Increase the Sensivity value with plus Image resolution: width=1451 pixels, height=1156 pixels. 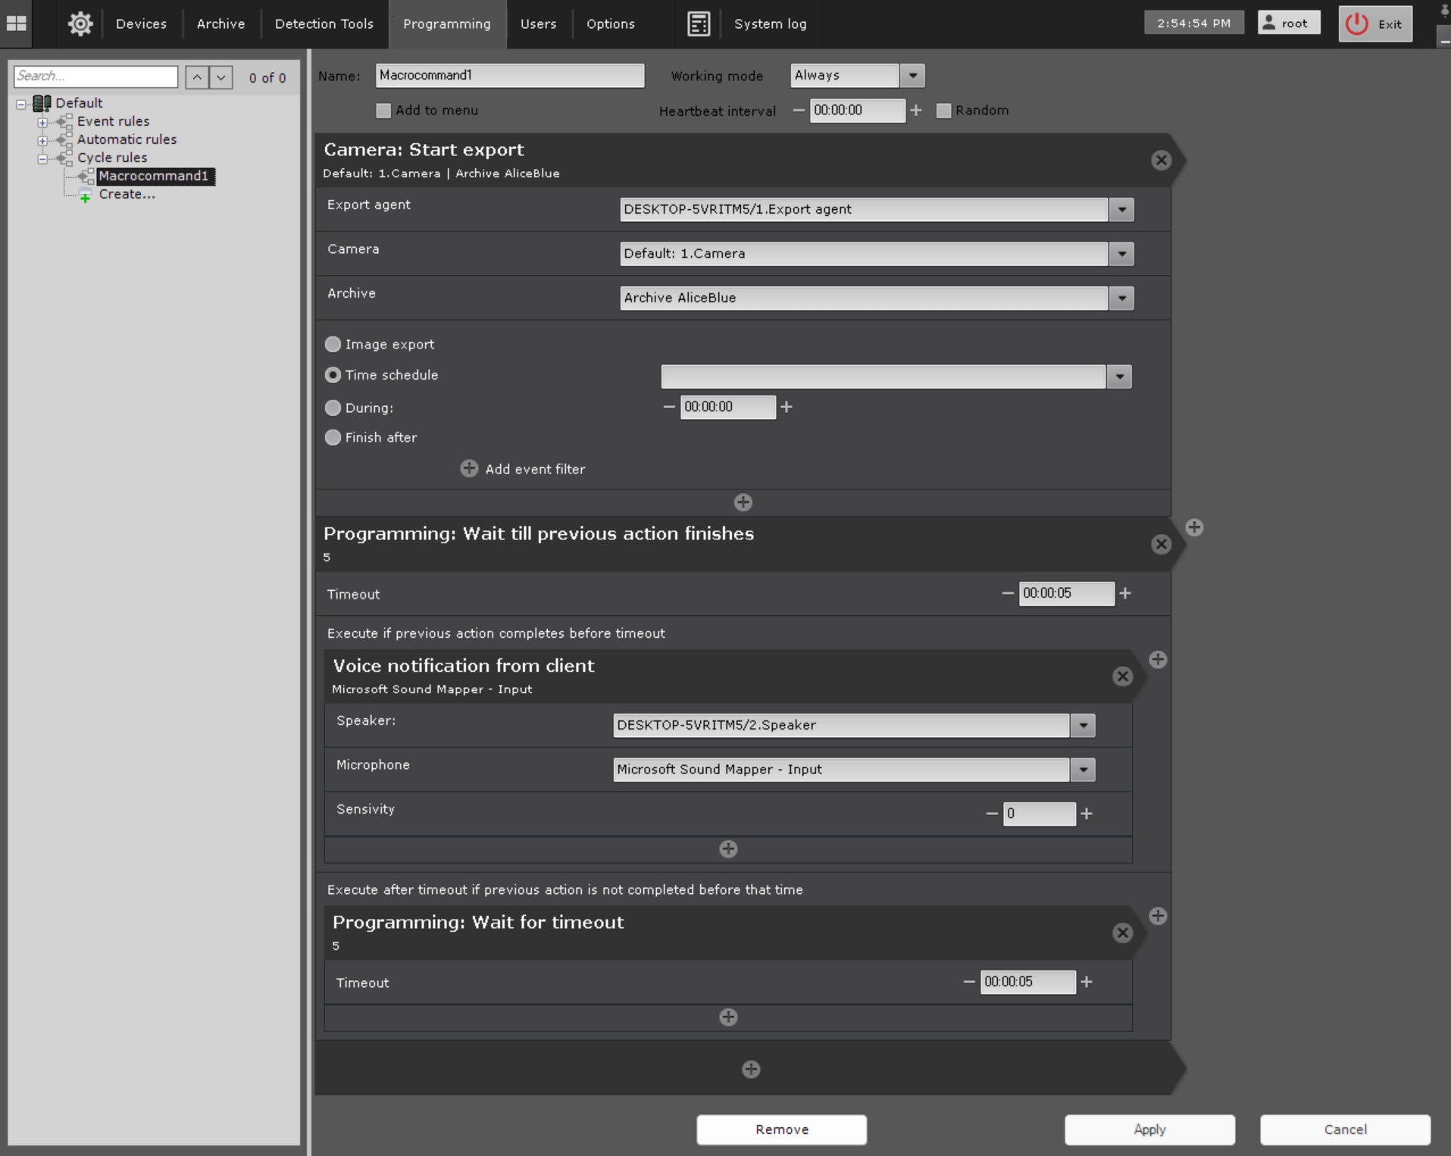point(1087,814)
